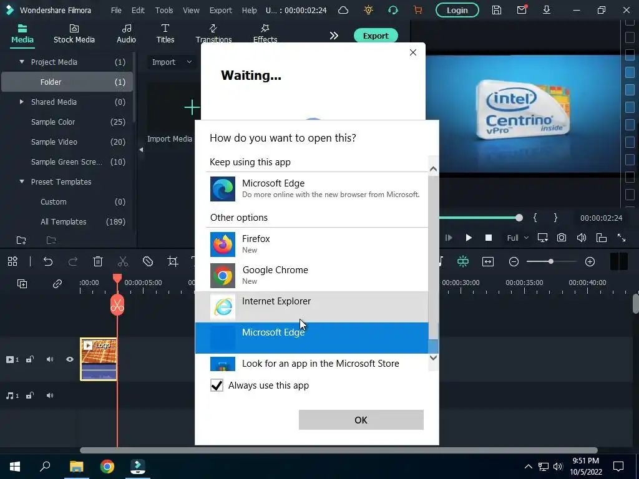The image size is (639, 479).
Task: Switch to the Titles tab
Action: click(x=165, y=34)
